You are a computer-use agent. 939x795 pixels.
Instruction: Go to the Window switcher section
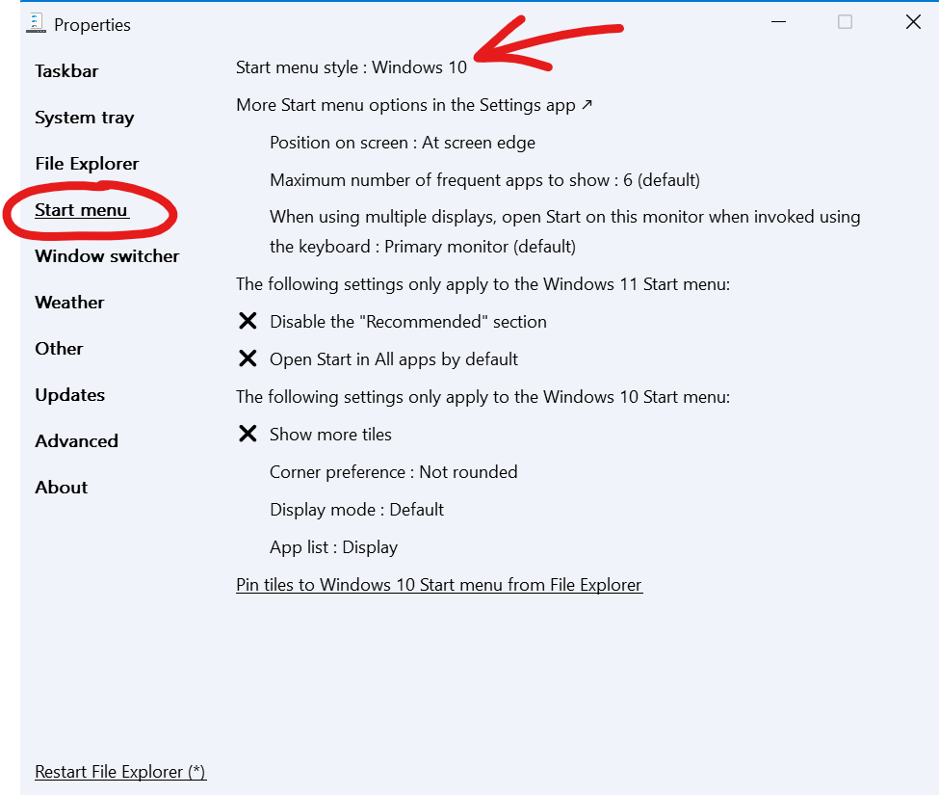(x=107, y=256)
